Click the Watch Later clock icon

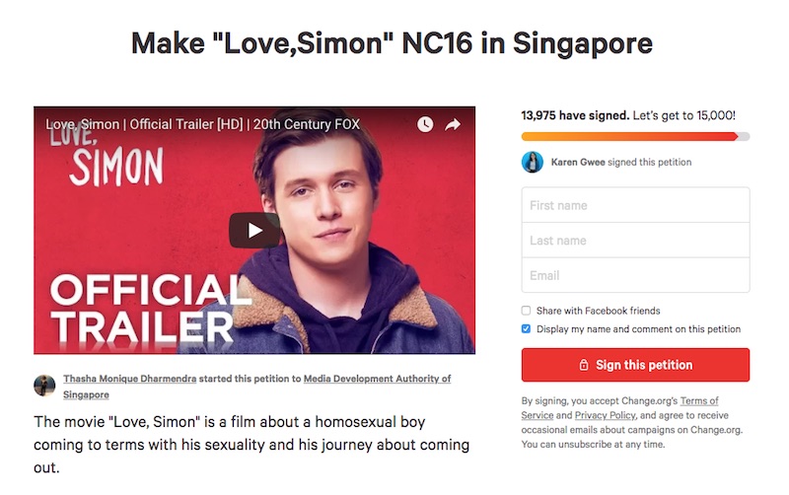(x=425, y=124)
